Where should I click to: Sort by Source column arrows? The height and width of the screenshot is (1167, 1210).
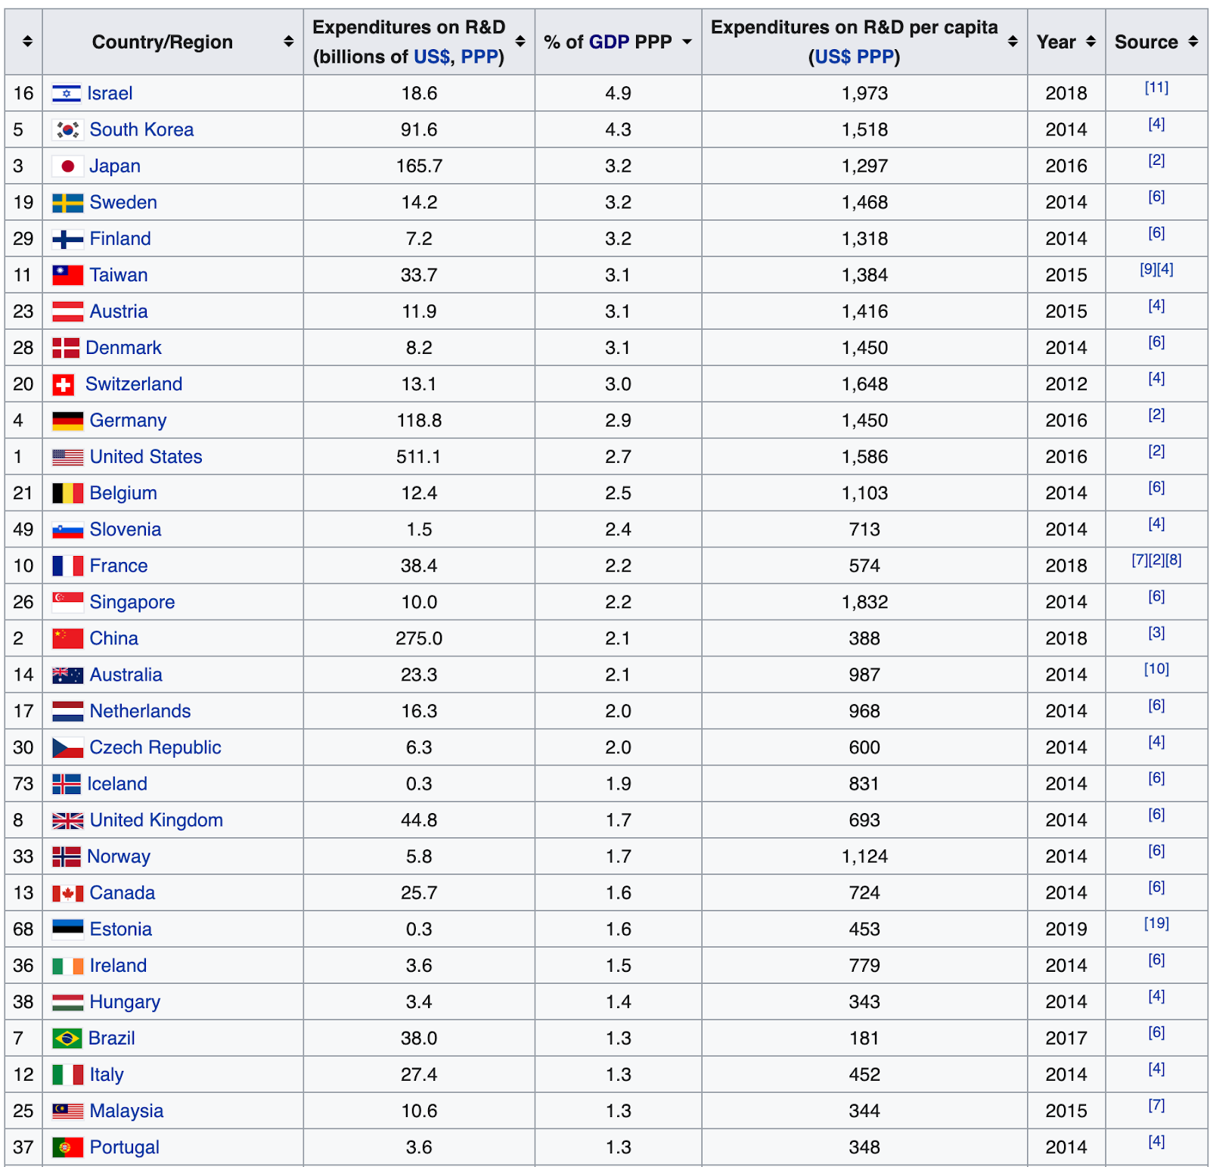tap(1193, 42)
